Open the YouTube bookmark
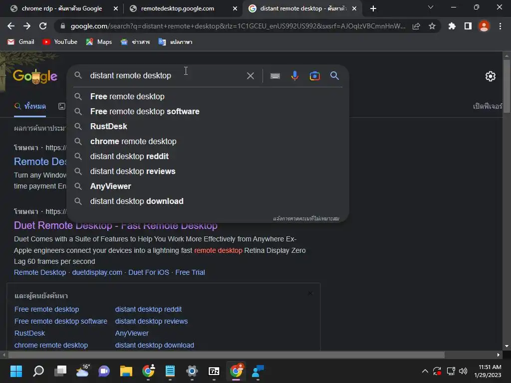 (60, 42)
